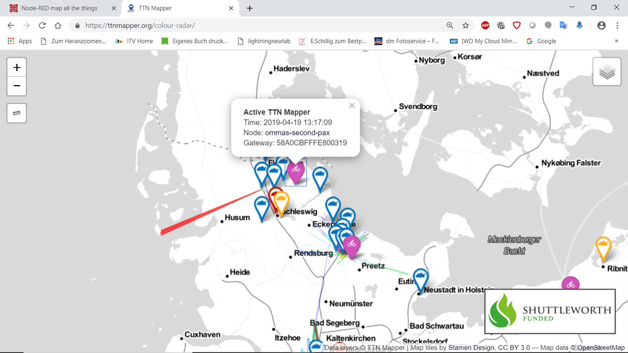628x353 pixels.
Task: Click the zoom magnifier icon in address bar
Action: [x=450, y=25]
